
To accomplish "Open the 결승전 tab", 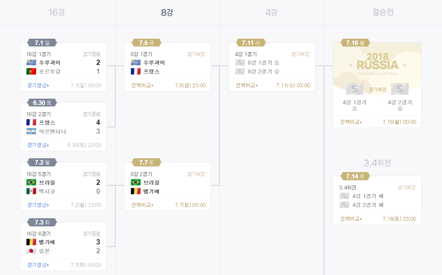I will pos(383,13).
